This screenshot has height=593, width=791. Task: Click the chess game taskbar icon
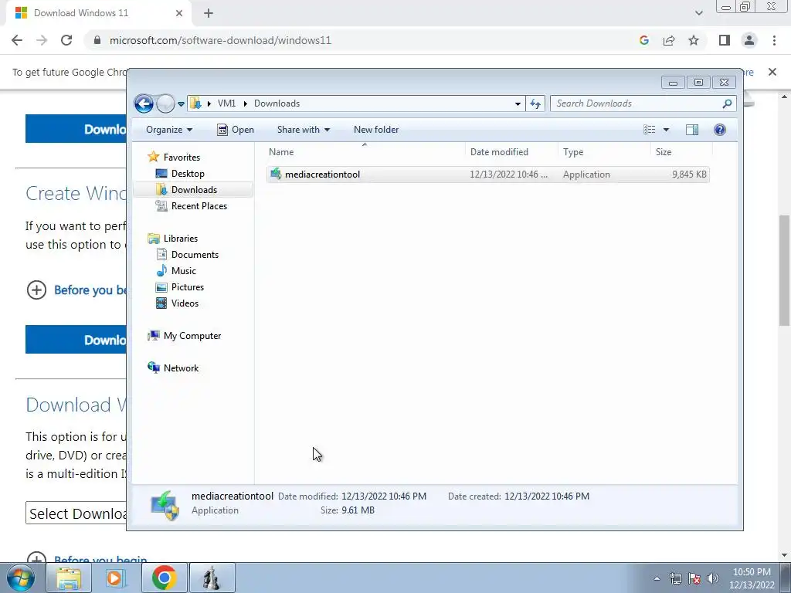click(212, 578)
